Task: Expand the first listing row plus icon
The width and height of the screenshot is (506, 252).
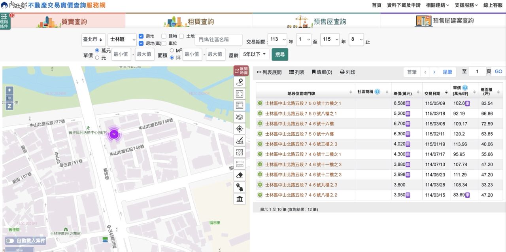Action: (x=260, y=103)
